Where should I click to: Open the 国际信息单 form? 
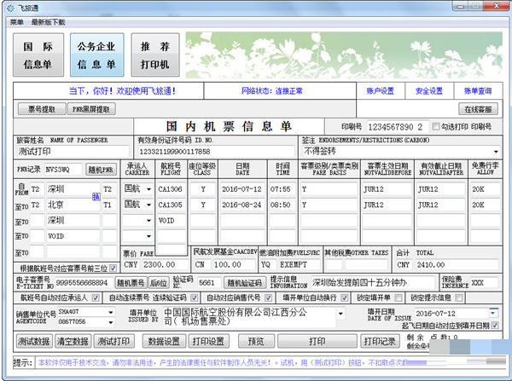(x=38, y=55)
